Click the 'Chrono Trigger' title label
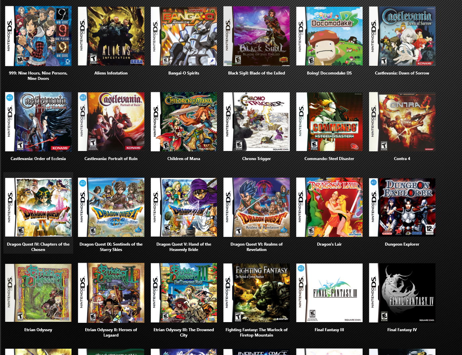This screenshot has height=355, width=462. point(257,159)
